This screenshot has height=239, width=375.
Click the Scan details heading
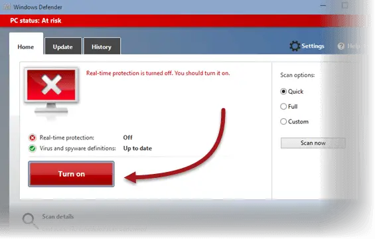[58, 216]
